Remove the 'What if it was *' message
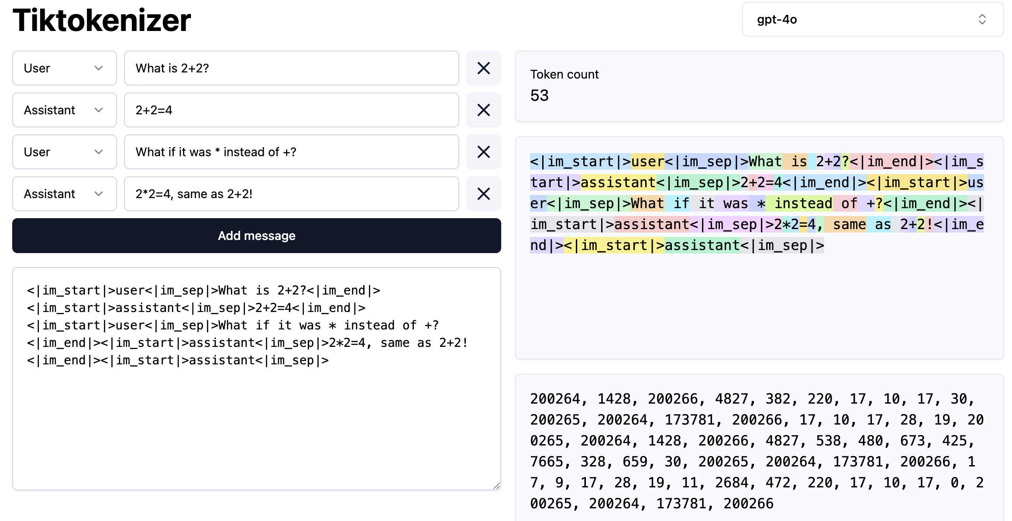The image size is (1012, 521). coord(483,152)
